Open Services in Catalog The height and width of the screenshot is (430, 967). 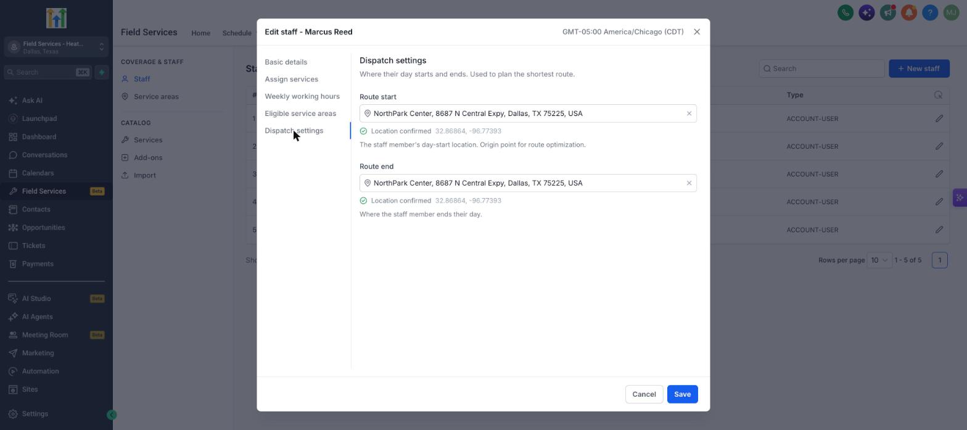148,140
